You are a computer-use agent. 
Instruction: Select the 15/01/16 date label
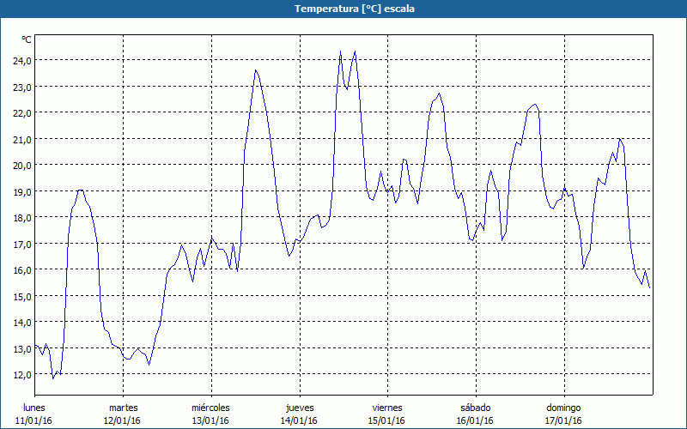tap(386, 420)
